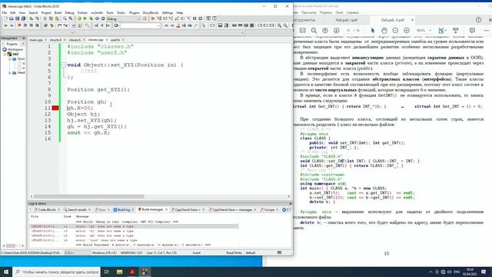Select the Acrobat selection arrow tool
The height and width of the screenshot is (277, 492).
(x=373, y=31)
